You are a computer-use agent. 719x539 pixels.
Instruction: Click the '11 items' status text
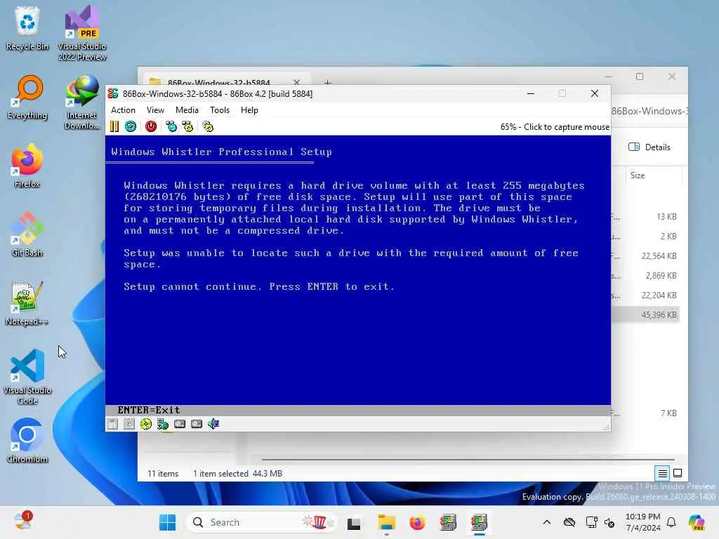[x=163, y=474]
